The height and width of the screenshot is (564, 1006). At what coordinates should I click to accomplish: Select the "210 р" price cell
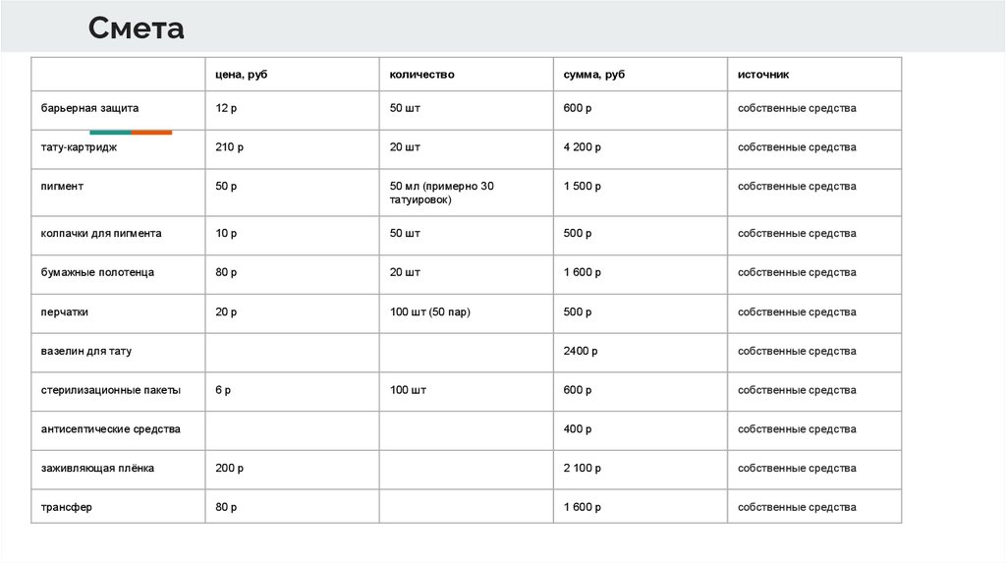230,147
